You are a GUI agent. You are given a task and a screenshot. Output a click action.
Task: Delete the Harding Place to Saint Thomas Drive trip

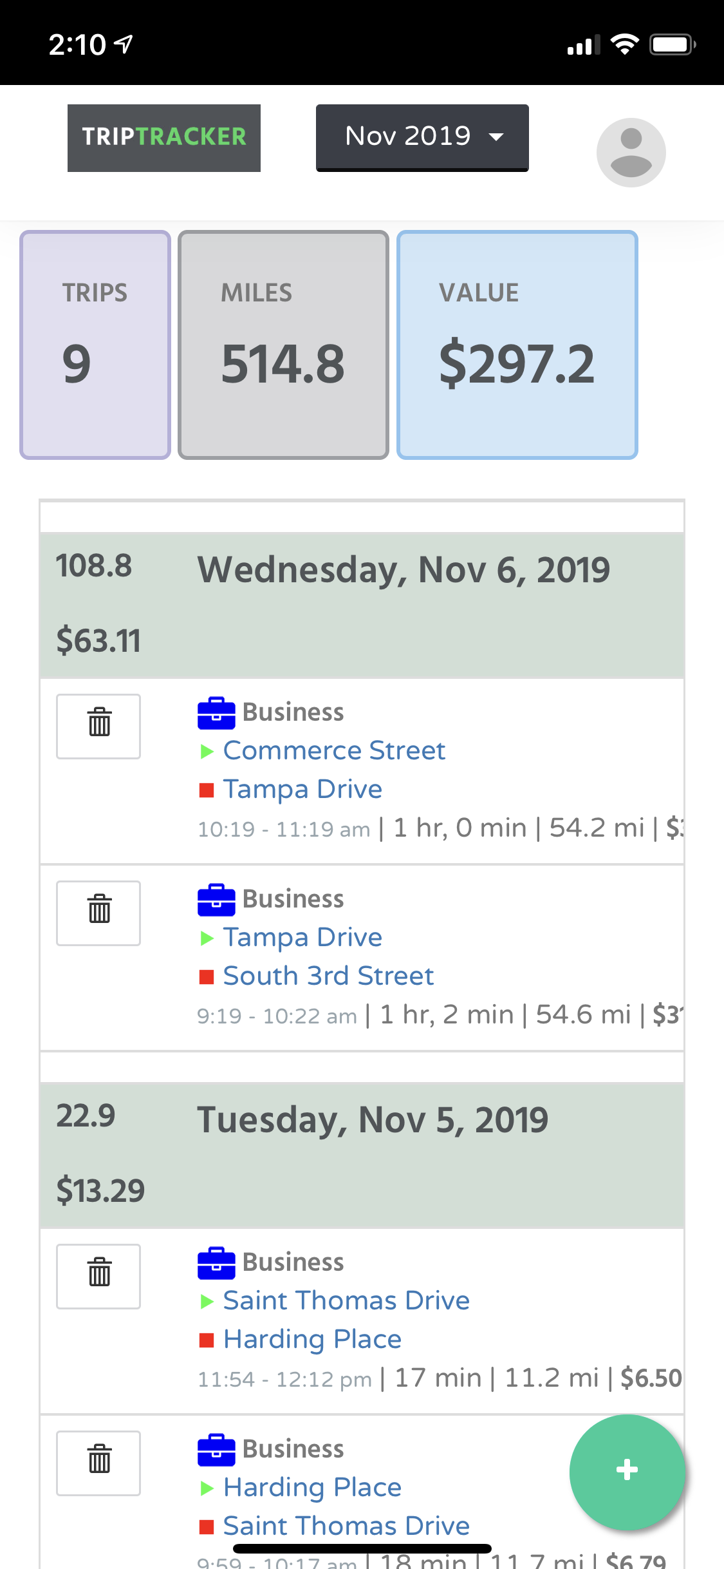pyautogui.click(x=98, y=1463)
